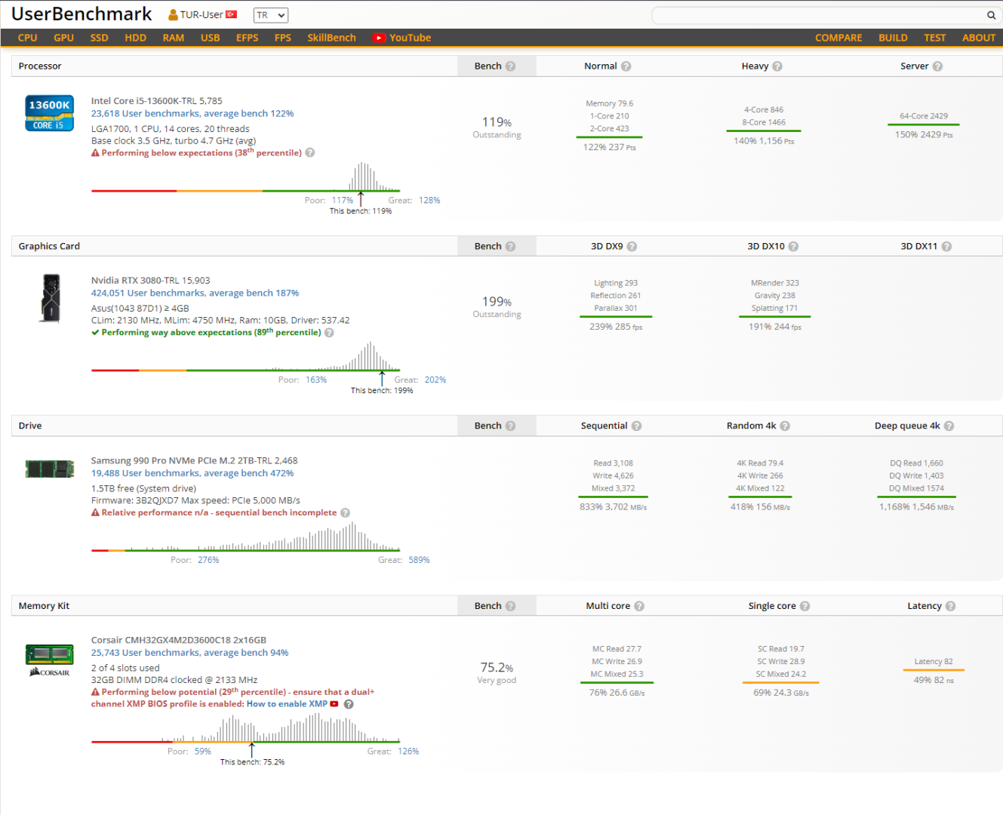The width and height of the screenshot is (1003, 815).
Task: Click the search magnifier icon
Action: (x=991, y=15)
